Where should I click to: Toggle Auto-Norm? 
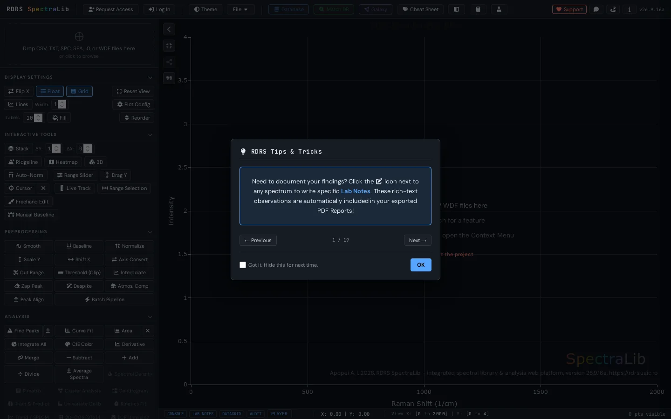tap(26, 175)
